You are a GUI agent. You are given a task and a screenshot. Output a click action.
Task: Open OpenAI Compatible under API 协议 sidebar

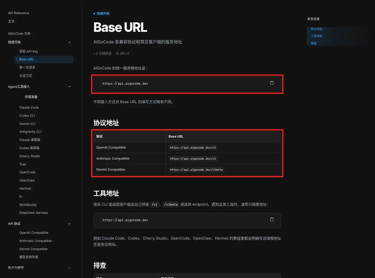(x=34, y=233)
